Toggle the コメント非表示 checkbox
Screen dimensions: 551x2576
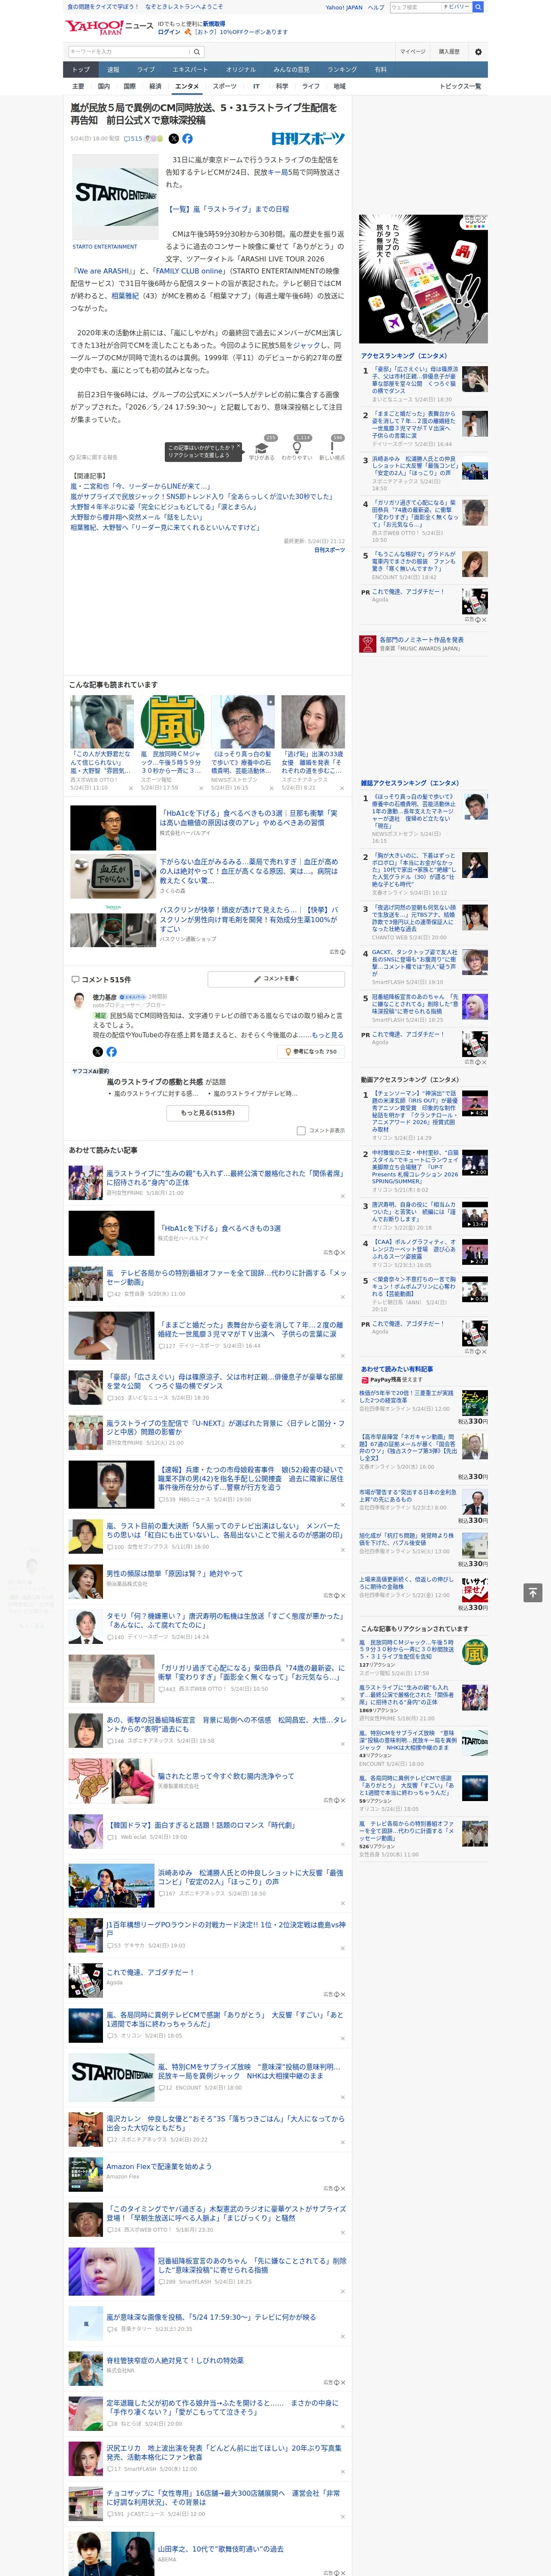point(301,1131)
